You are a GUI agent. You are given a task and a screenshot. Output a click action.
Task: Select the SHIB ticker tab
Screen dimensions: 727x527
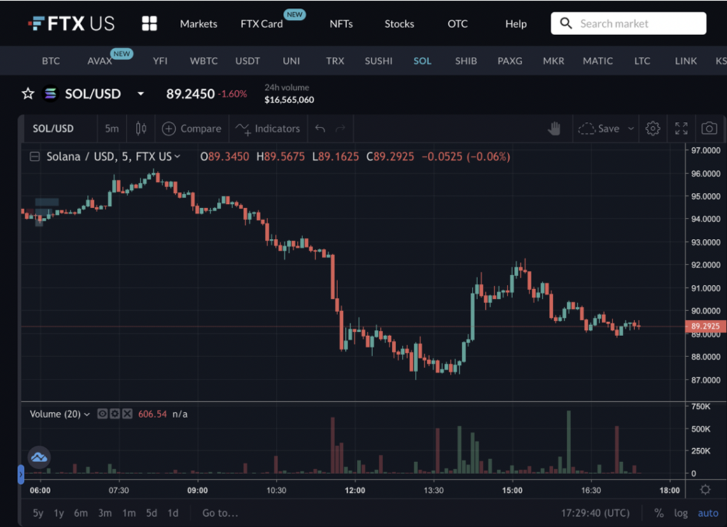coord(466,61)
